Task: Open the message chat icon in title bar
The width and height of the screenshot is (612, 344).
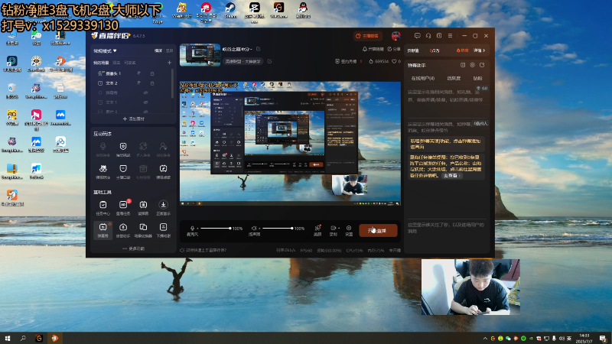Action: (x=417, y=35)
